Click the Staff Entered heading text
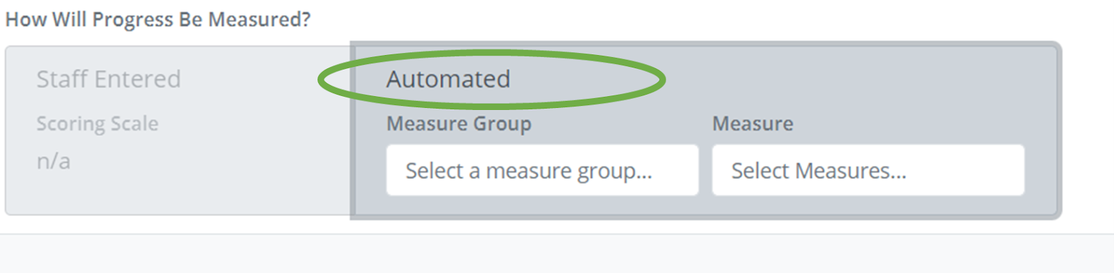The width and height of the screenshot is (1114, 273). [109, 79]
